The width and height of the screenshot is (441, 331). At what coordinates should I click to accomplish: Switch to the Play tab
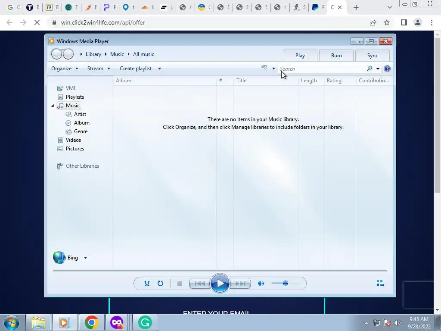coord(300,56)
